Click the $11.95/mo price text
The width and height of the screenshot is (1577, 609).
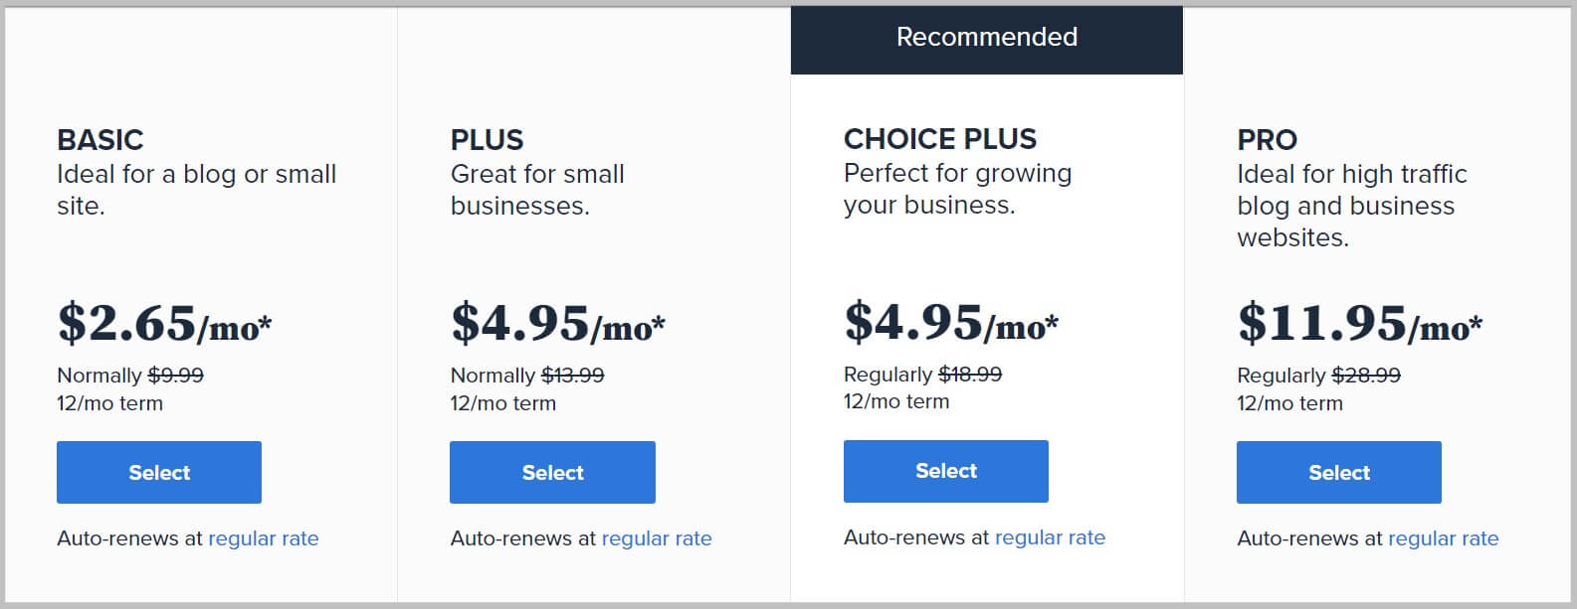coord(1358,322)
